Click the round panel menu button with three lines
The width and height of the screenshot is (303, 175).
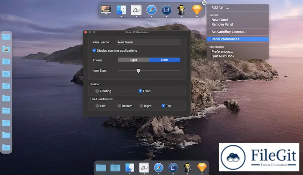pos(204,3)
